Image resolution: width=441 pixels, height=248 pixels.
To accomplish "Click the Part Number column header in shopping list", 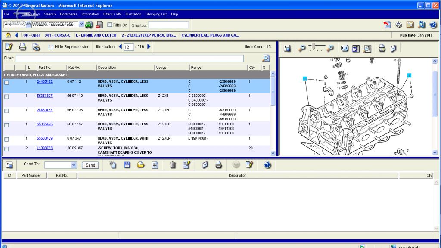I will (31, 175).
